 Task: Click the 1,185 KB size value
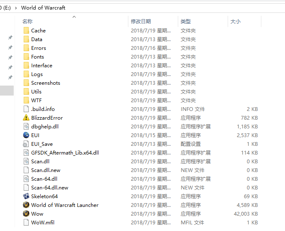tap(247, 126)
